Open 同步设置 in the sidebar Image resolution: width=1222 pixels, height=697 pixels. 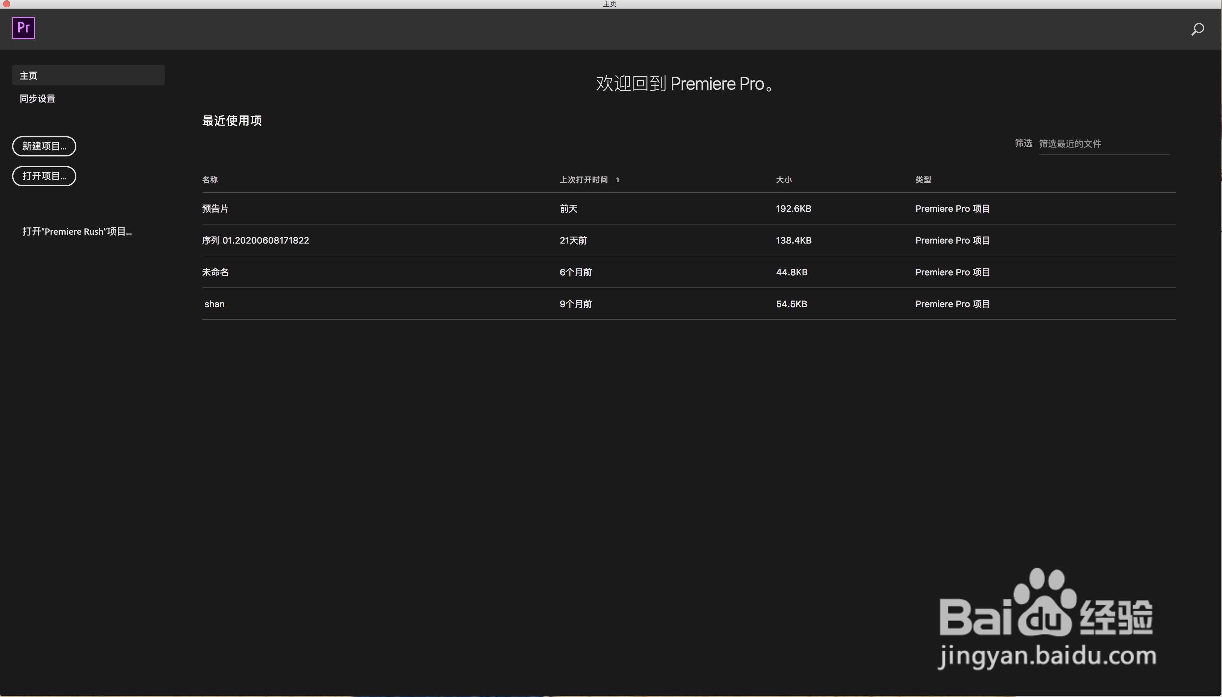point(37,99)
